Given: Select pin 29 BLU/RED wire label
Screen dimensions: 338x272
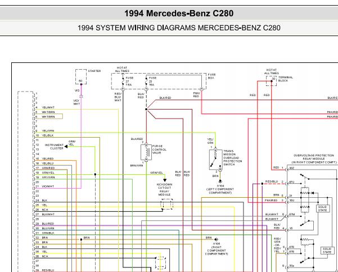Looking at the screenshot, I should [48, 224].
